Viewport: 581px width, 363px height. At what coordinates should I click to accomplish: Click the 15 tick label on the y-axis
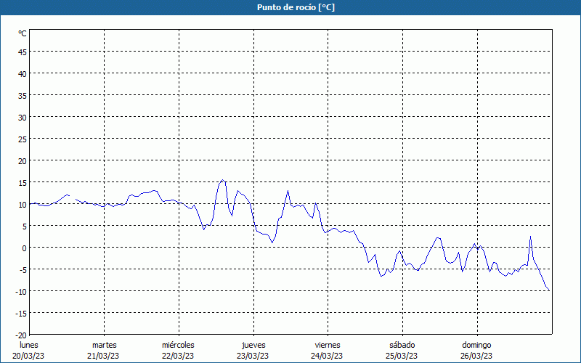(23, 182)
